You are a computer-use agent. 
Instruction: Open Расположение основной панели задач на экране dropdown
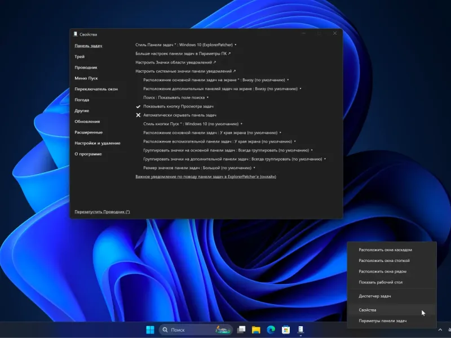[216, 80]
